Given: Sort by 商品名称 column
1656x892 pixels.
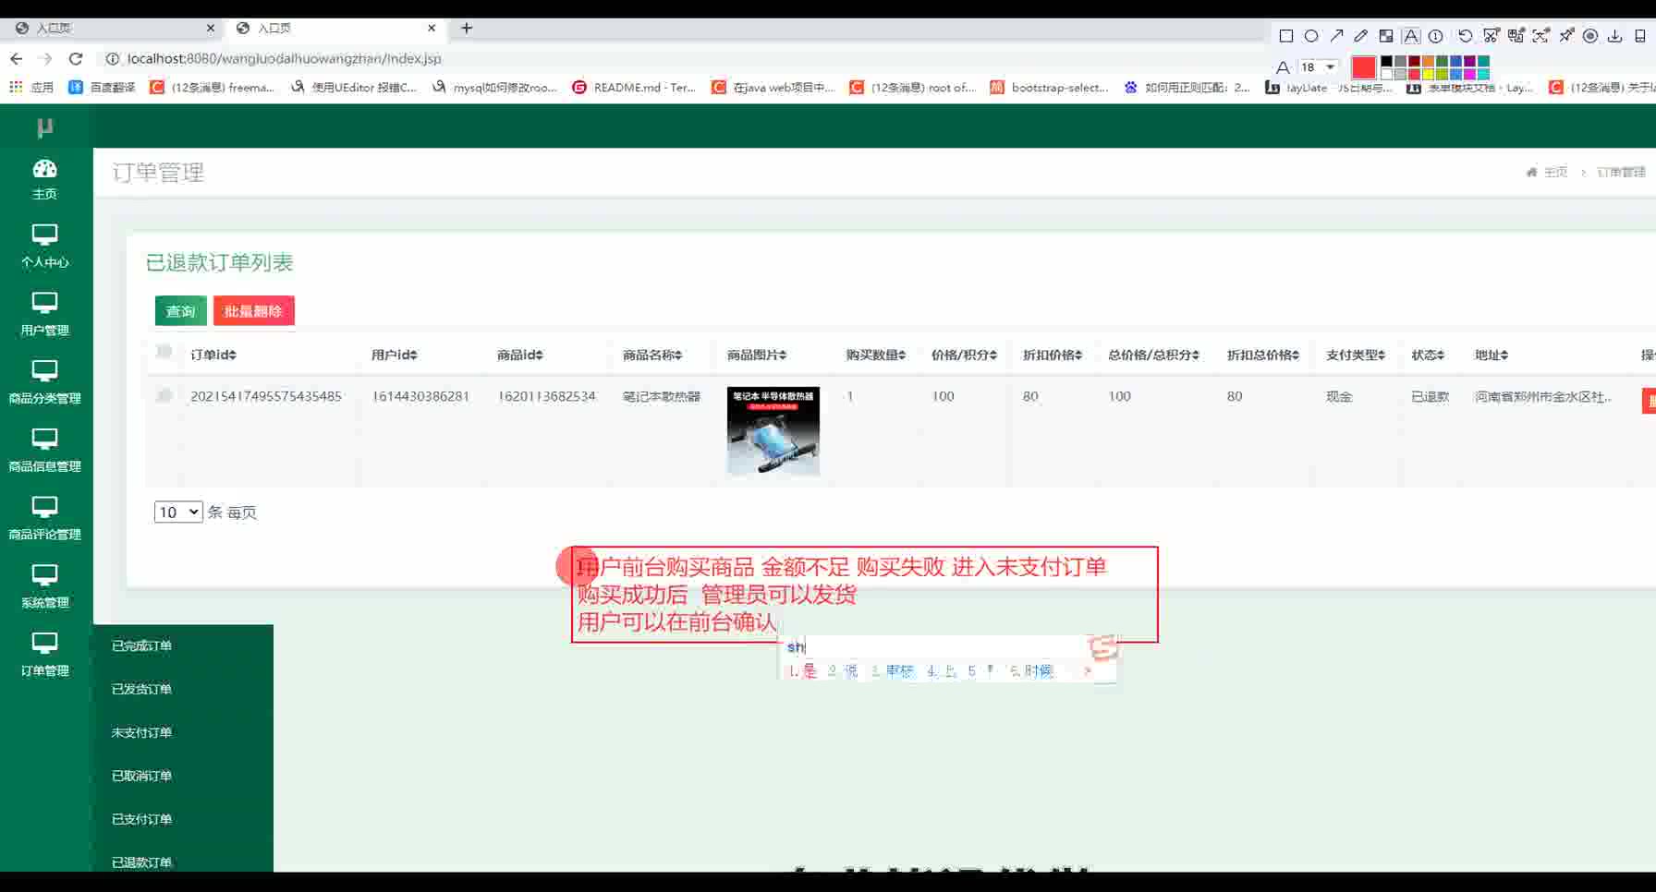Looking at the screenshot, I should [x=652, y=355].
